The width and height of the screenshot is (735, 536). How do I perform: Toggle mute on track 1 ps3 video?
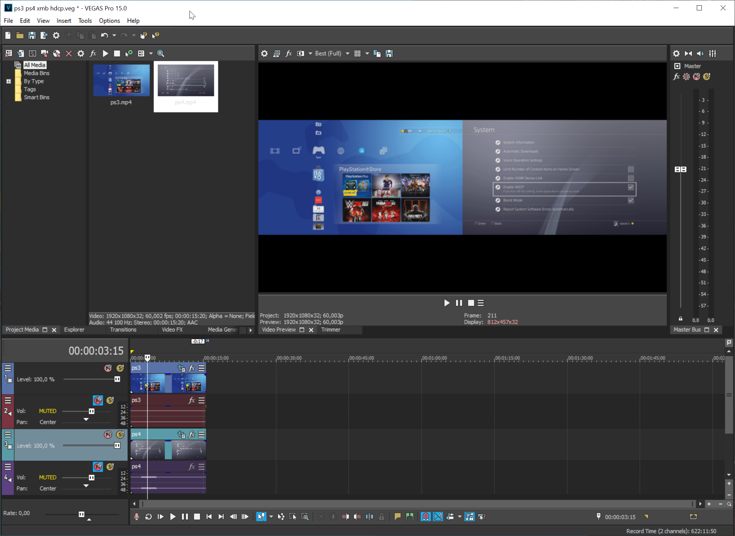pos(108,368)
